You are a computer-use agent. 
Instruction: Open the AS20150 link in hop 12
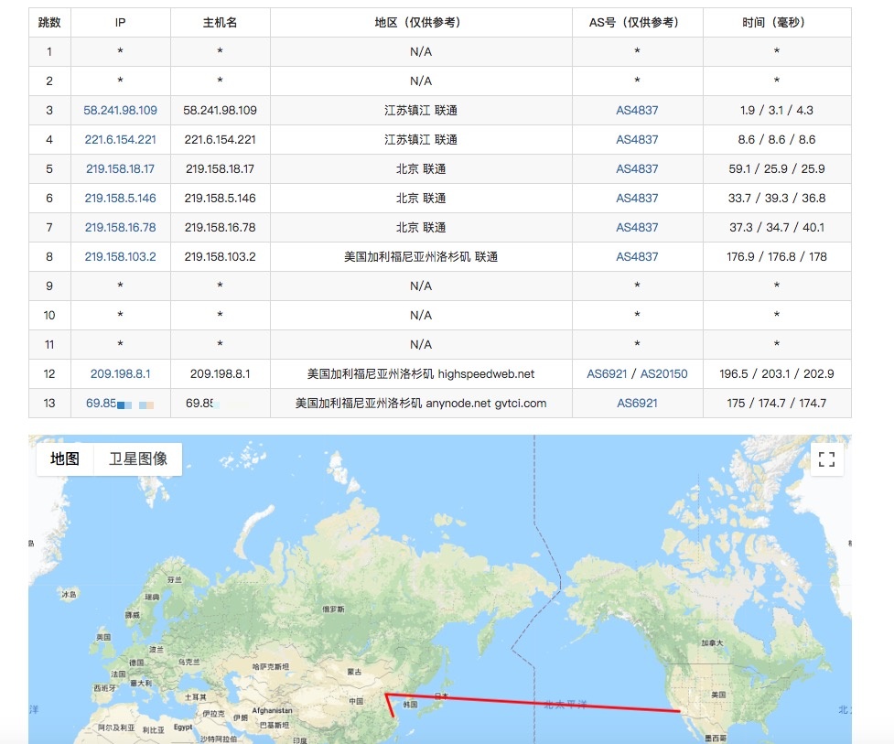click(x=663, y=374)
